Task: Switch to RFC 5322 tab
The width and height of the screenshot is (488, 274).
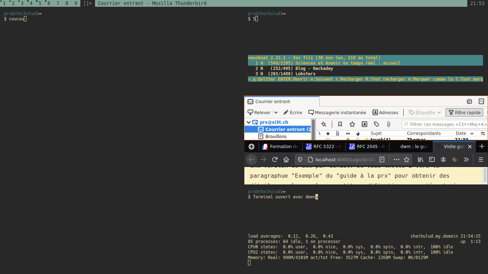Action: pos(324,147)
